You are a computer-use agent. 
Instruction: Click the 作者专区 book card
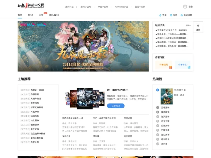click(x=183, y=65)
